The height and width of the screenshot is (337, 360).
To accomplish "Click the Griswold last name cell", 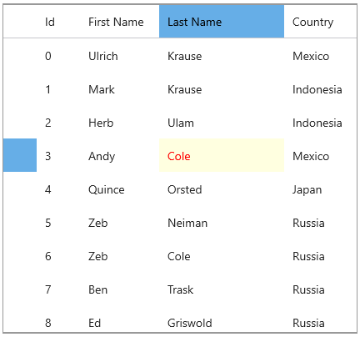I will 222,319.
